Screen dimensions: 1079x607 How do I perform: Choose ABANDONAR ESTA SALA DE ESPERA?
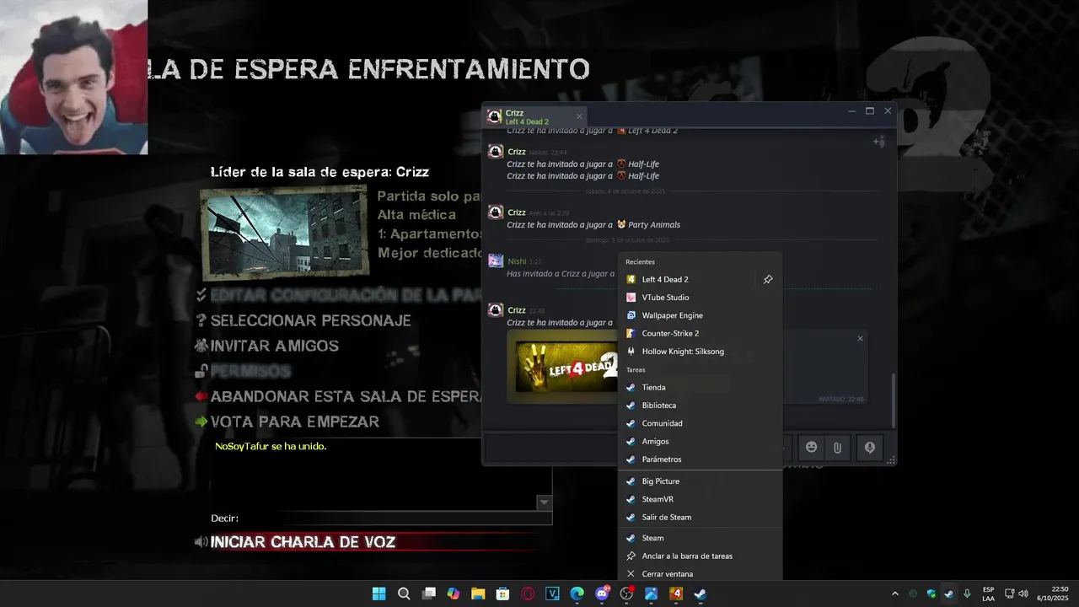(346, 396)
